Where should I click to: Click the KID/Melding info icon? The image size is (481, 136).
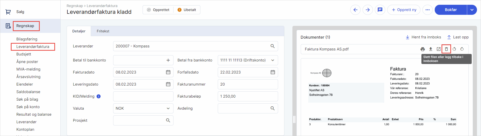coord(99,96)
